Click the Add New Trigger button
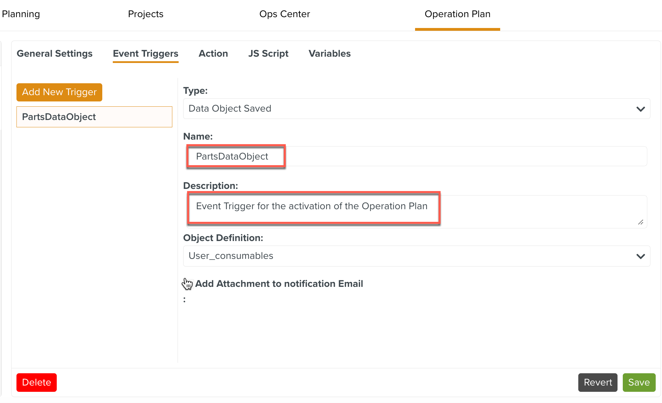662x403 pixels. point(59,92)
